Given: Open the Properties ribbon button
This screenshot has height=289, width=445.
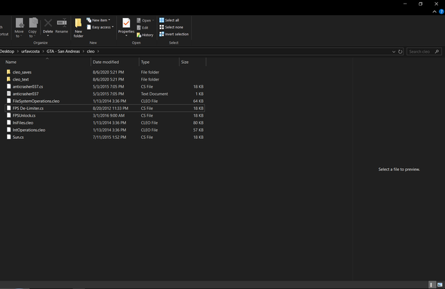Looking at the screenshot, I should pyautogui.click(x=127, y=26).
